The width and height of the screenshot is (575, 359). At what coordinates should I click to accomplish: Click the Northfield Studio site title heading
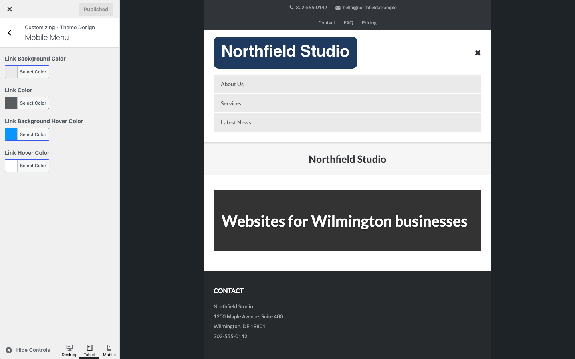pos(347,159)
